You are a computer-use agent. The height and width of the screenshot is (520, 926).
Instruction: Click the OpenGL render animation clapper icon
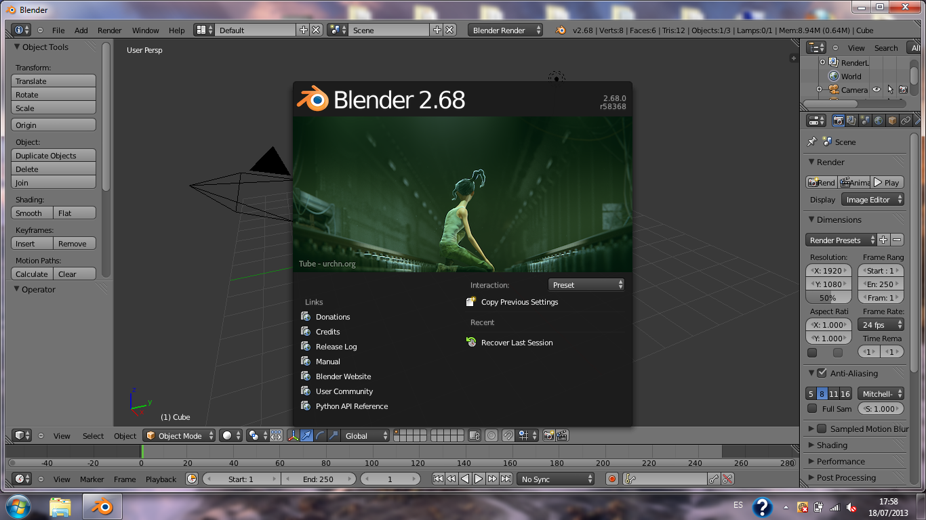(562, 436)
